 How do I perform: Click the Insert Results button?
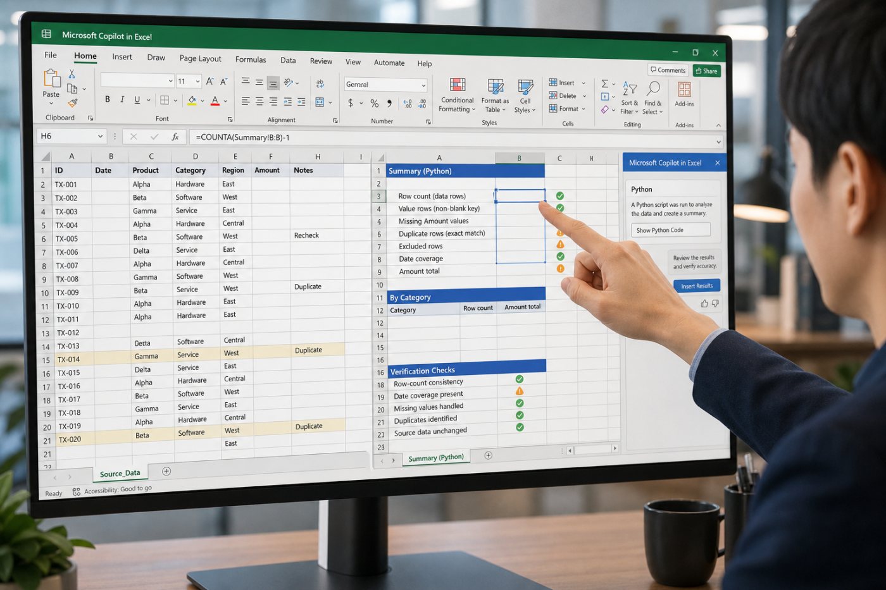point(697,286)
